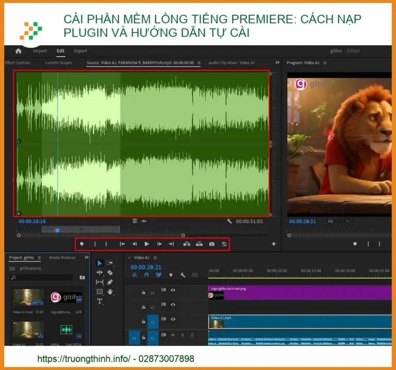The image size is (396, 370).
Task: Mark Out point in Program monitor
Action: coord(379,244)
